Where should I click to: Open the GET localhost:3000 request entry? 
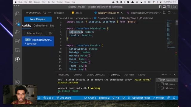pos(38,42)
